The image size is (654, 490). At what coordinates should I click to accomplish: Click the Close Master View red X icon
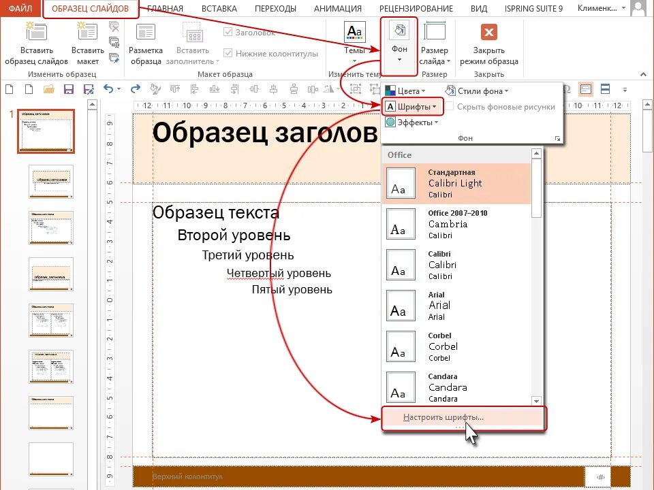[489, 32]
